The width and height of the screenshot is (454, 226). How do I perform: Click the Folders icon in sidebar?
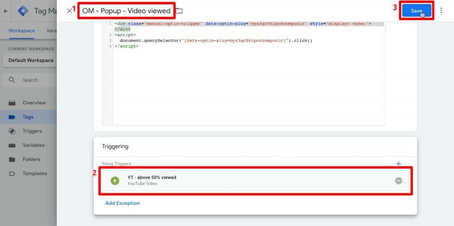tap(12, 160)
